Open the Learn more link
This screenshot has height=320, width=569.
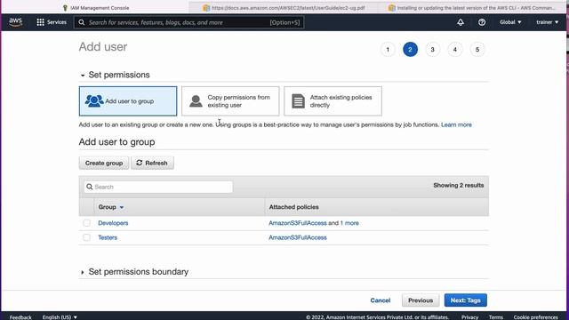click(x=456, y=124)
